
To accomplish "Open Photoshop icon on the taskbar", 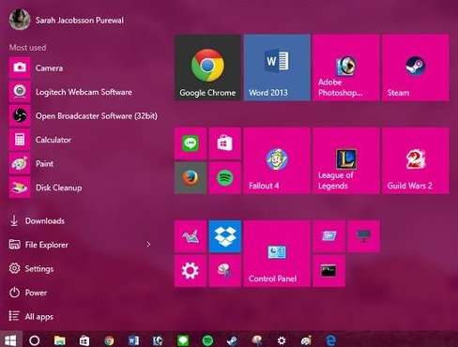I will click(x=158, y=340).
